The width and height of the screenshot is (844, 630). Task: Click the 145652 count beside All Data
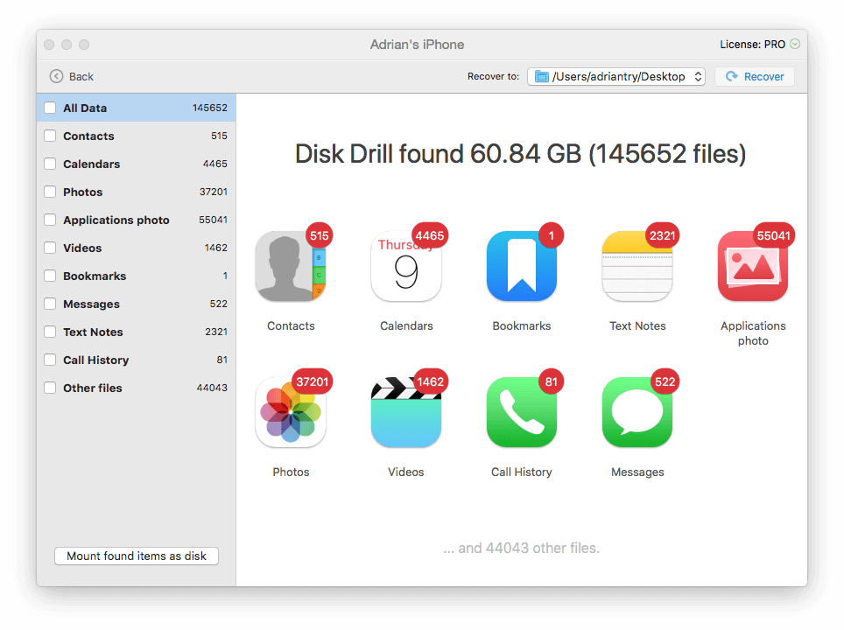(210, 108)
